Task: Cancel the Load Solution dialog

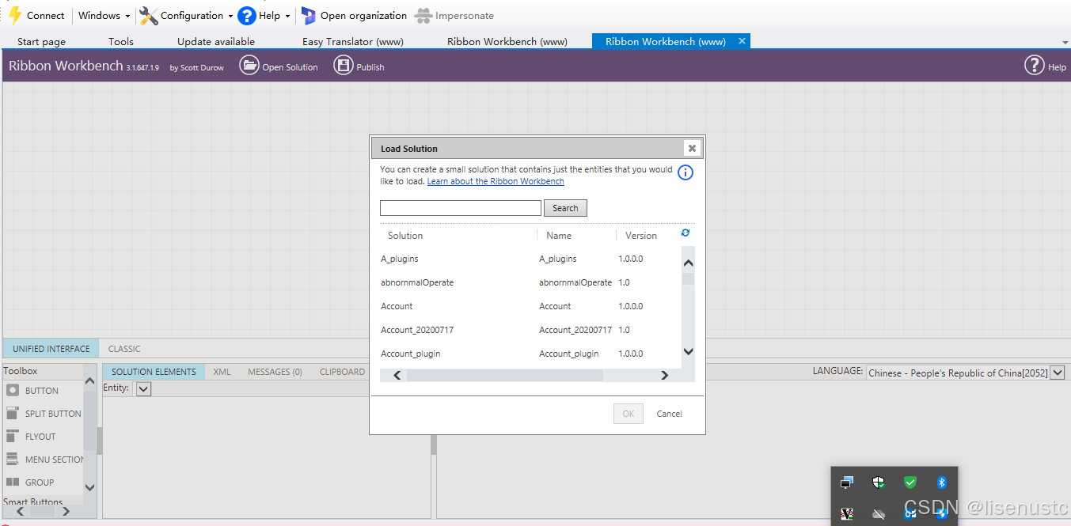Action: pos(669,414)
